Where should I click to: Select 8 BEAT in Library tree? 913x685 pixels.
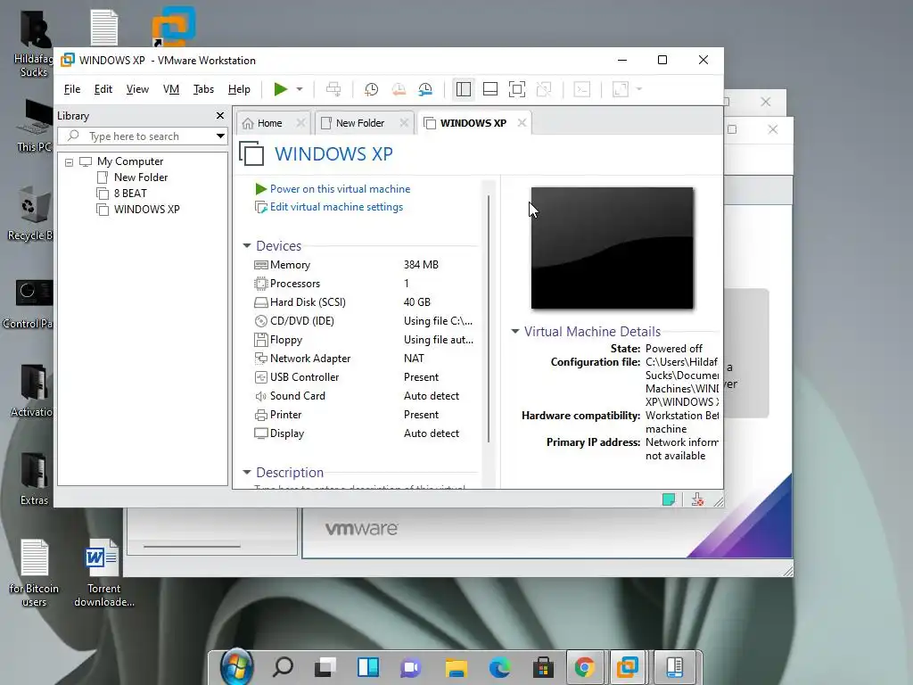(x=130, y=194)
